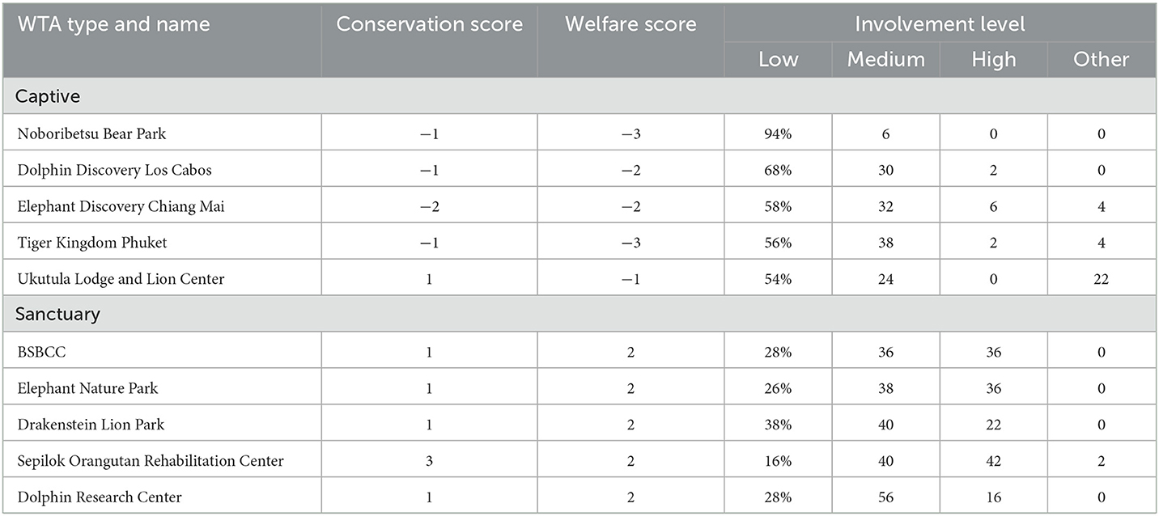Viewport: 1159px width, 516px height.
Task: Select the Low sub-column header
Action: [778, 59]
